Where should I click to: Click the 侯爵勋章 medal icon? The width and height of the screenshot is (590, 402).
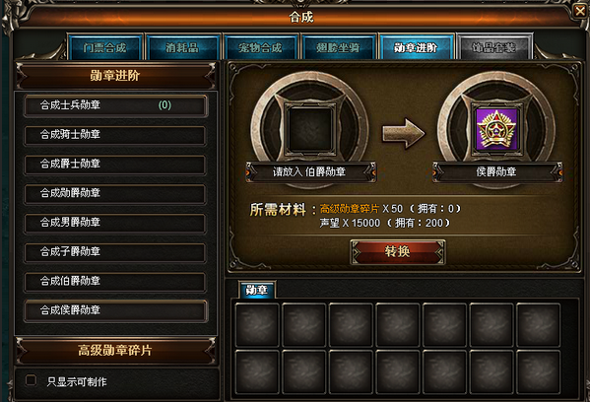point(496,130)
